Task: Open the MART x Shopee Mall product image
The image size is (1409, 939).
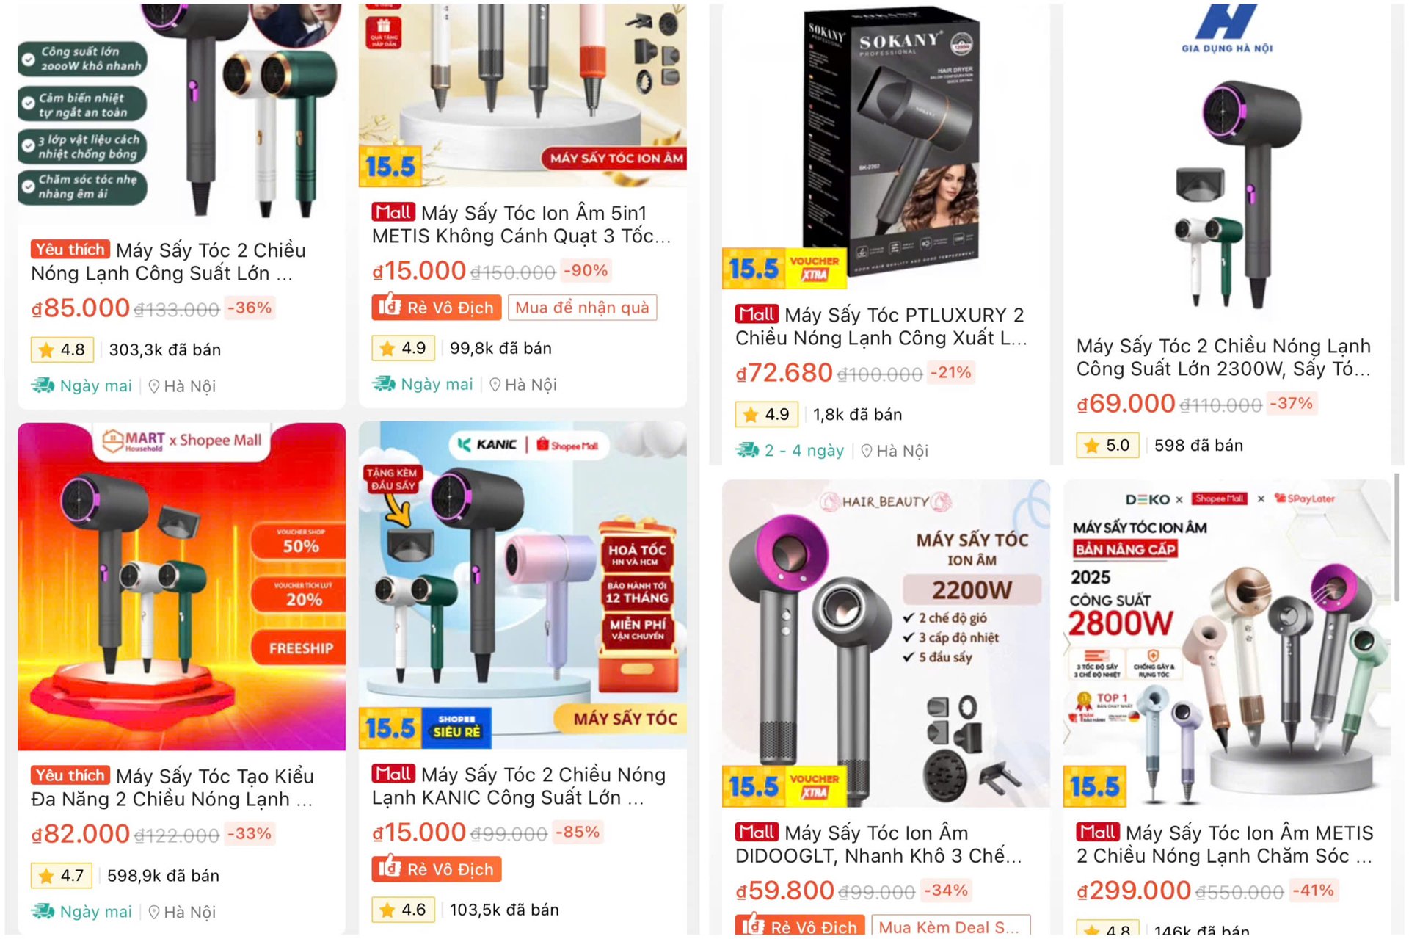Action: tap(181, 587)
